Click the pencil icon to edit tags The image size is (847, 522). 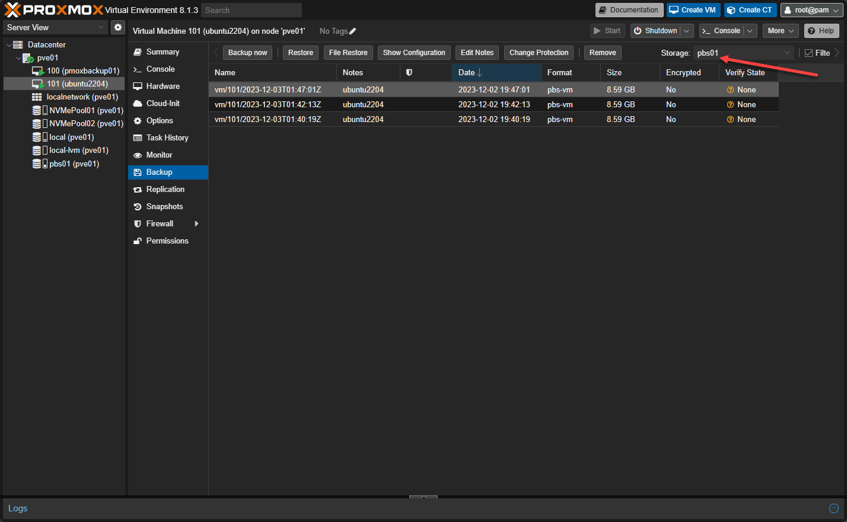pyautogui.click(x=353, y=31)
